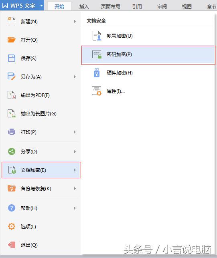Image resolution: width=217 pixels, height=258 pixels.
Task: Click the 打开(O) label
Action: click(29, 40)
